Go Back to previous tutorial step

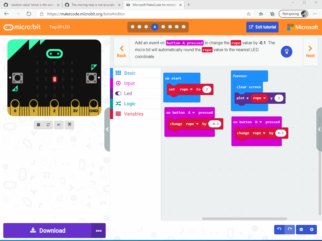[121, 52]
